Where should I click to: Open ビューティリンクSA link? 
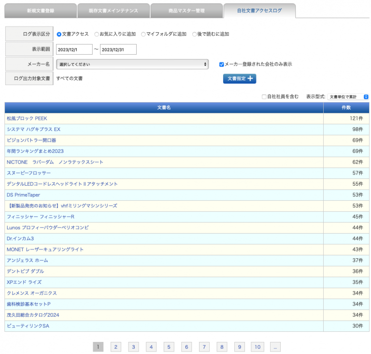click(x=28, y=325)
